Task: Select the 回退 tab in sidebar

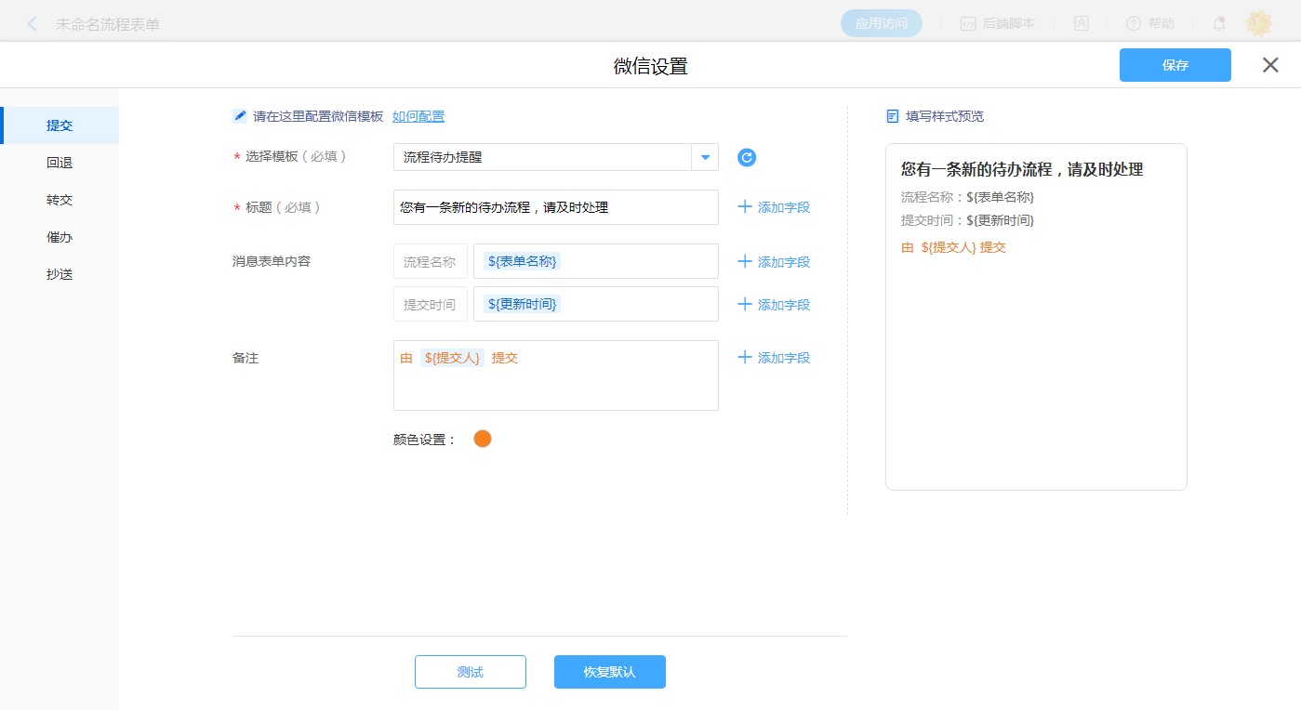Action: pyautogui.click(x=60, y=163)
